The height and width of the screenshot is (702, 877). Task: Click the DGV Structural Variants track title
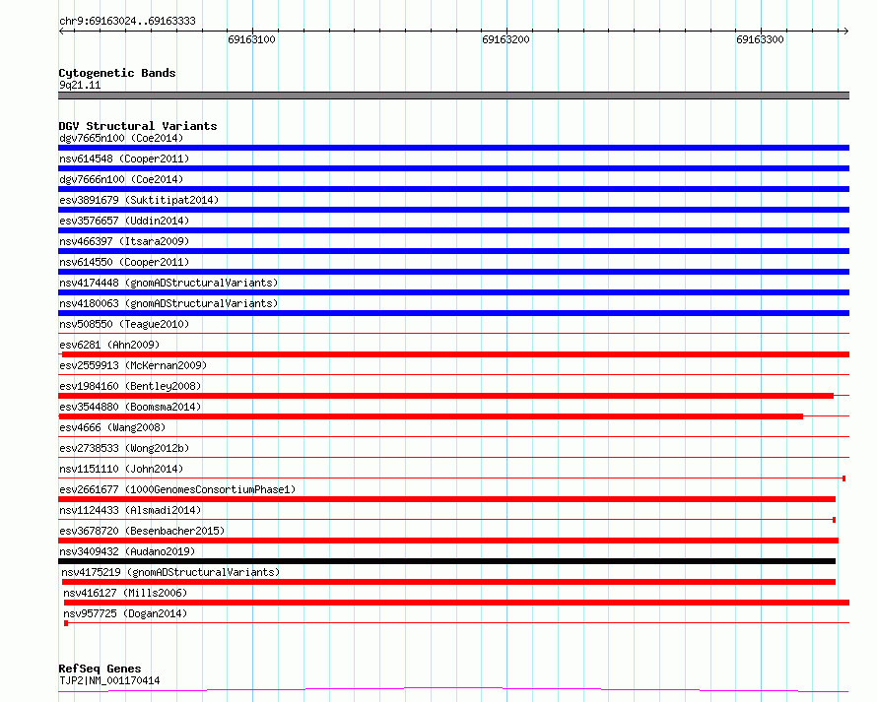[x=138, y=126]
